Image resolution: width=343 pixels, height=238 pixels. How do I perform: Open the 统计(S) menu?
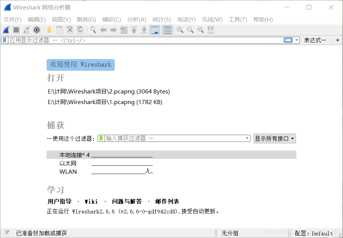[162, 20]
